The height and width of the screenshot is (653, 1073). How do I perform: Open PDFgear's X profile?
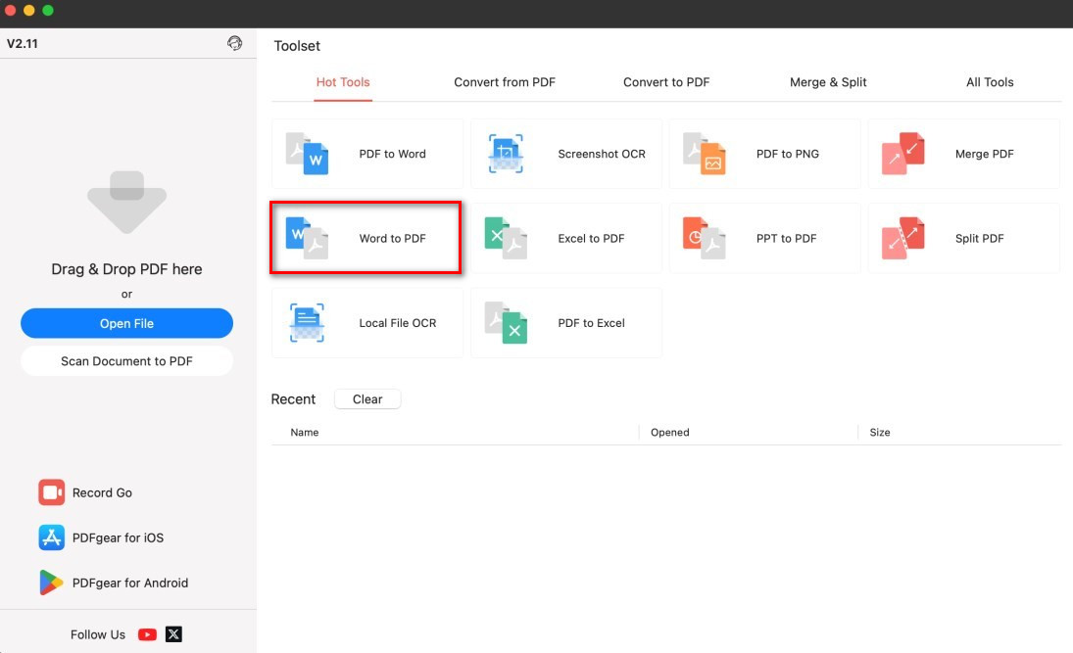click(x=172, y=634)
